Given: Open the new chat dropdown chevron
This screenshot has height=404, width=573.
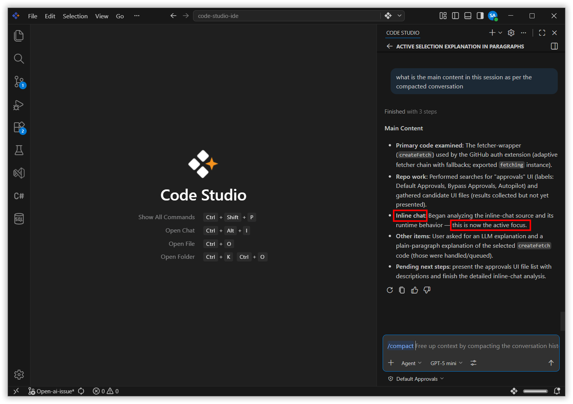Looking at the screenshot, I should tap(500, 33).
